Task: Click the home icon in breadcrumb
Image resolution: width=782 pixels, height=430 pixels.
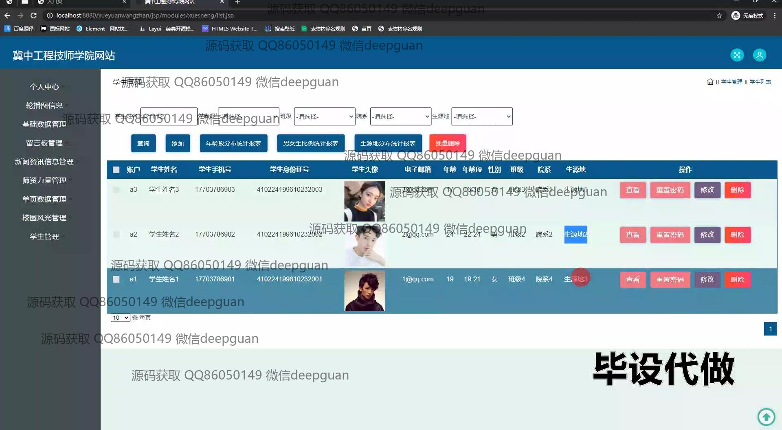Action: tap(710, 82)
